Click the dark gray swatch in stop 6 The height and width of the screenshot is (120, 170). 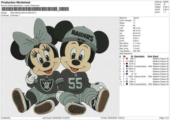(127, 71)
